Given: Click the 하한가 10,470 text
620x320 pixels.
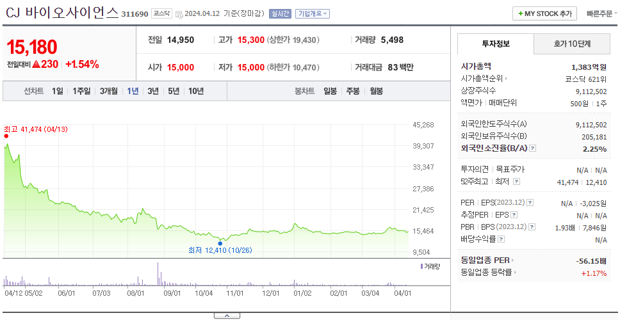Looking at the screenshot, I should coord(293,68).
